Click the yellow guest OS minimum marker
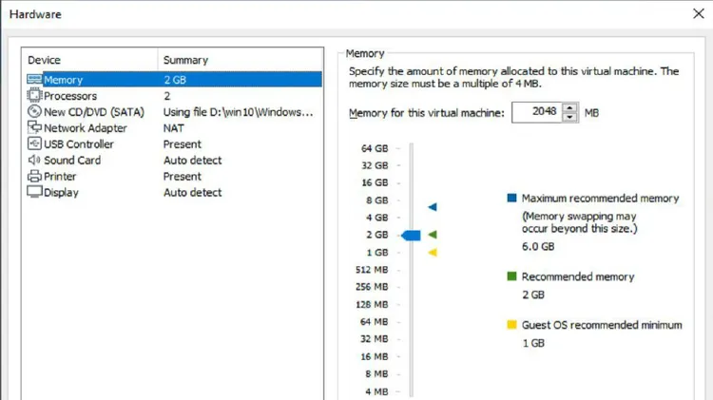The height and width of the screenshot is (400, 713). pyautogui.click(x=433, y=253)
